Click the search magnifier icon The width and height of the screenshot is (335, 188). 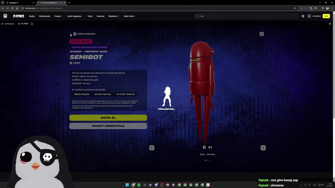[x=198, y=16]
